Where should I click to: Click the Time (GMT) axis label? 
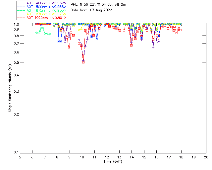(x=113, y=162)
